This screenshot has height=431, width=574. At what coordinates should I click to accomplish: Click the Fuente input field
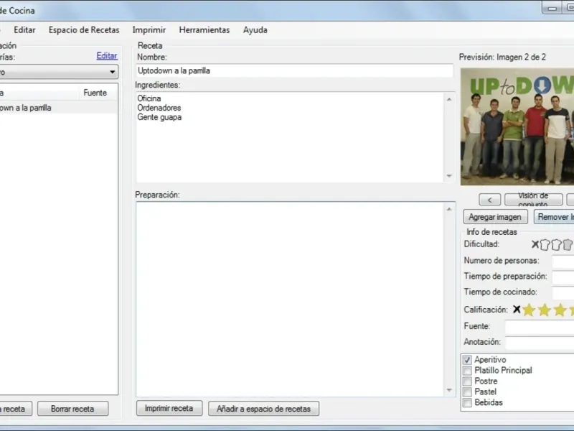[x=540, y=327]
